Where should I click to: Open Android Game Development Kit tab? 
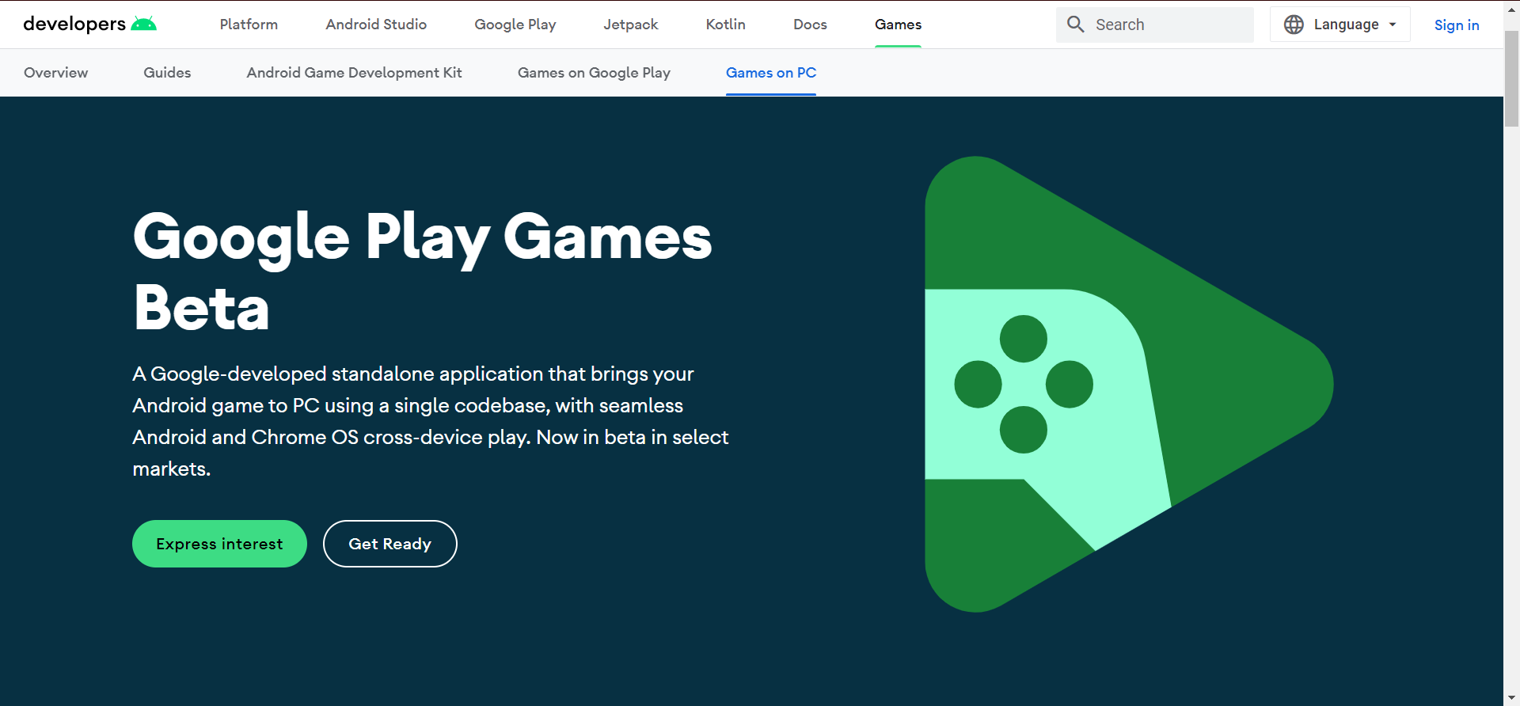click(x=354, y=73)
